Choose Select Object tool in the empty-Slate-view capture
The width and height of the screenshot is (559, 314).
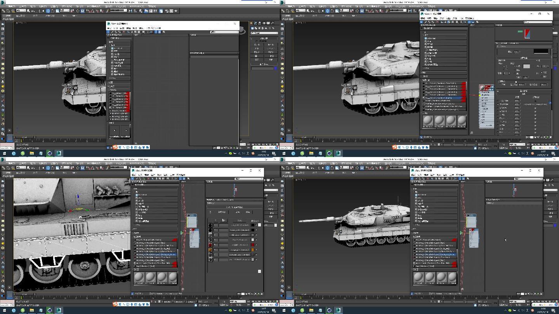click(x=28, y=10)
